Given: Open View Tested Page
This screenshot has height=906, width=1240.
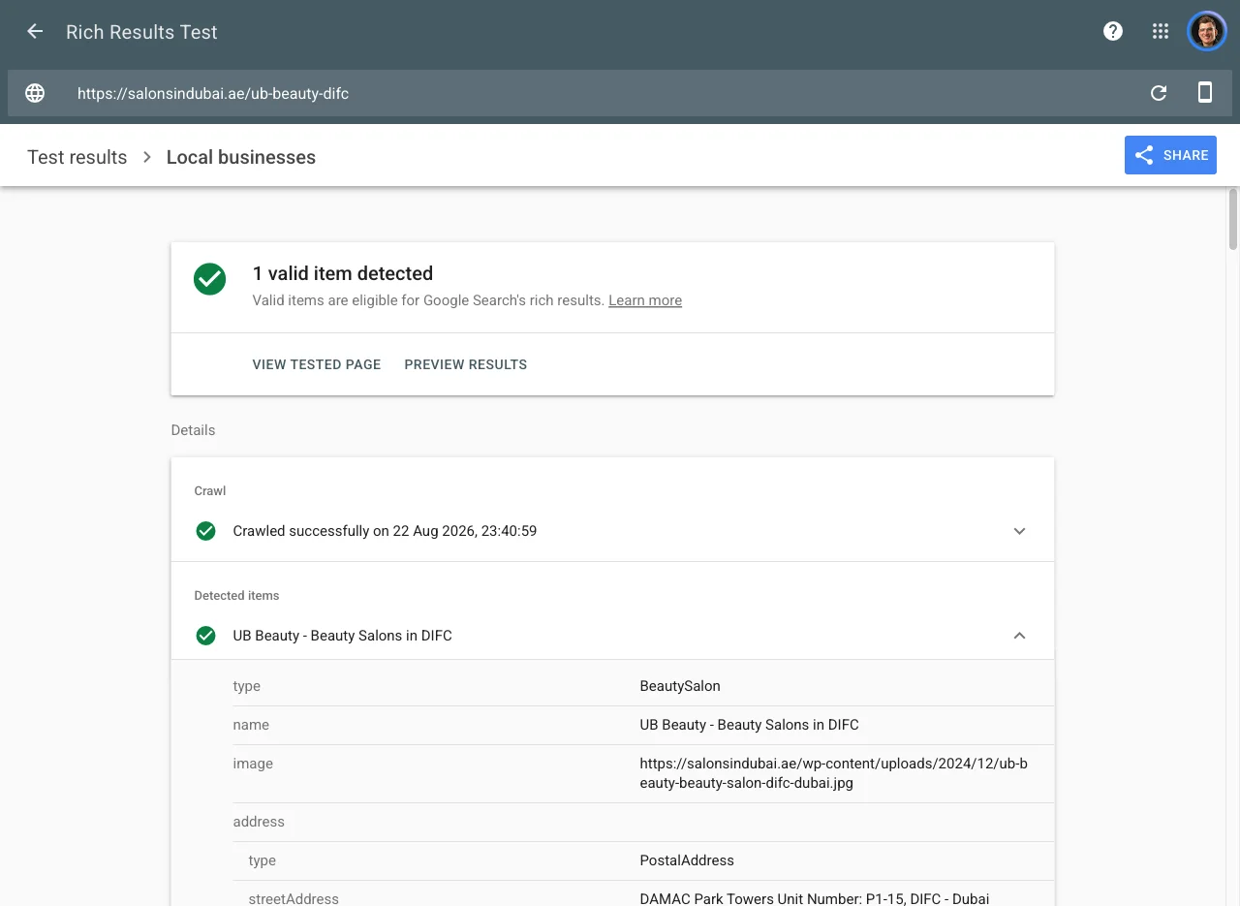Looking at the screenshot, I should [317, 364].
